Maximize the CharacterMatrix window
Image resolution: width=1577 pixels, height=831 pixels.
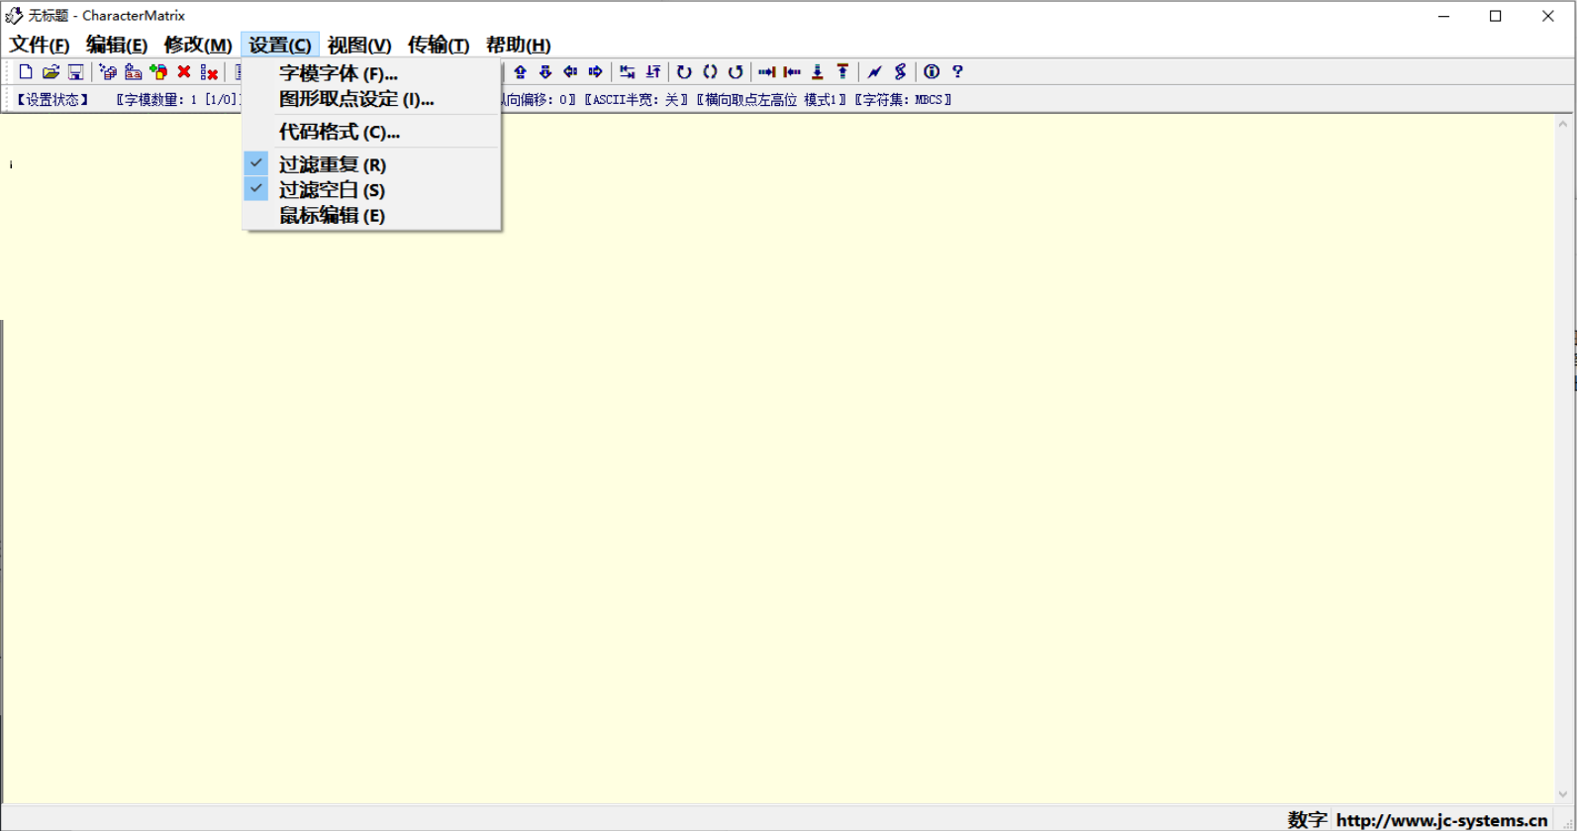tap(1496, 16)
